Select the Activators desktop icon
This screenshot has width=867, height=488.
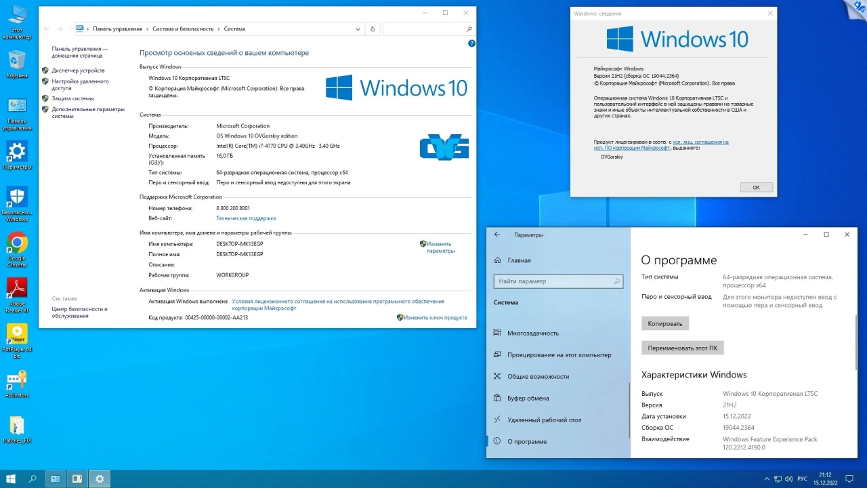[17, 384]
